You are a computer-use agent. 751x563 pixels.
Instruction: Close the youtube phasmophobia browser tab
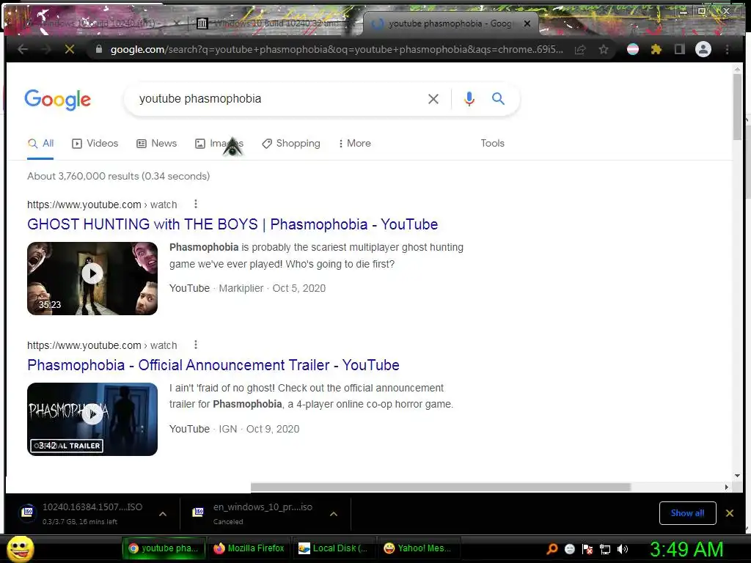(527, 23)
